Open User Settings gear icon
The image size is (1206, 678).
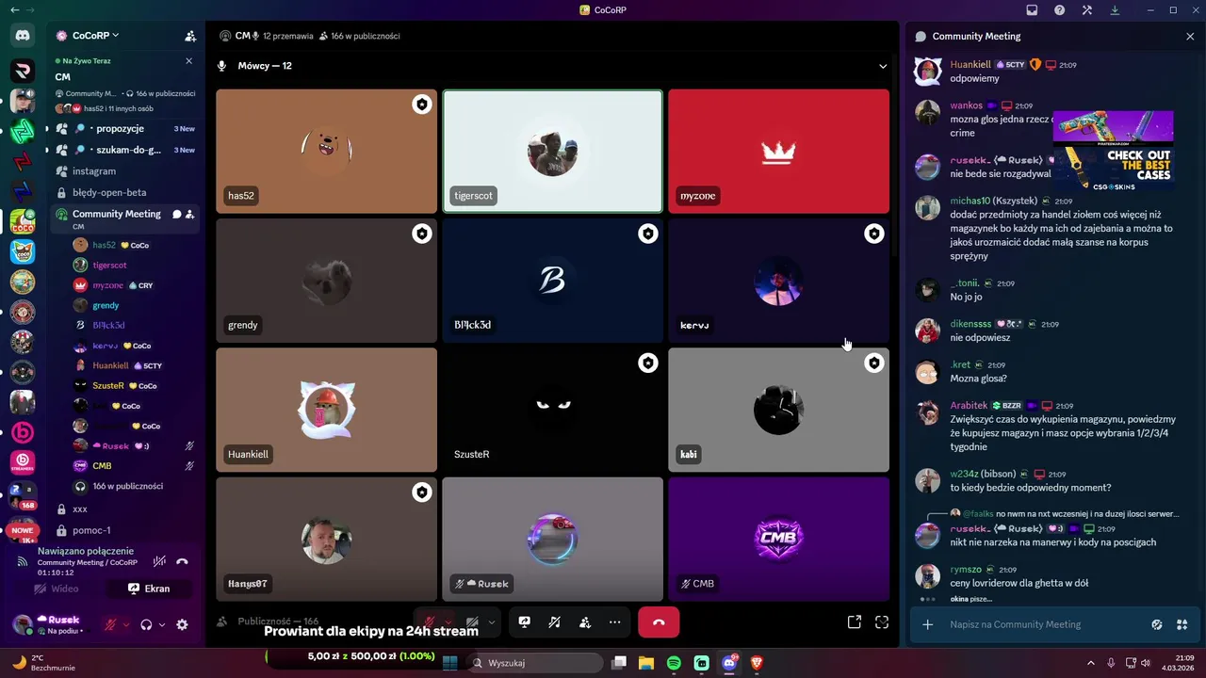pyautogui.click(x=182, y=624)
